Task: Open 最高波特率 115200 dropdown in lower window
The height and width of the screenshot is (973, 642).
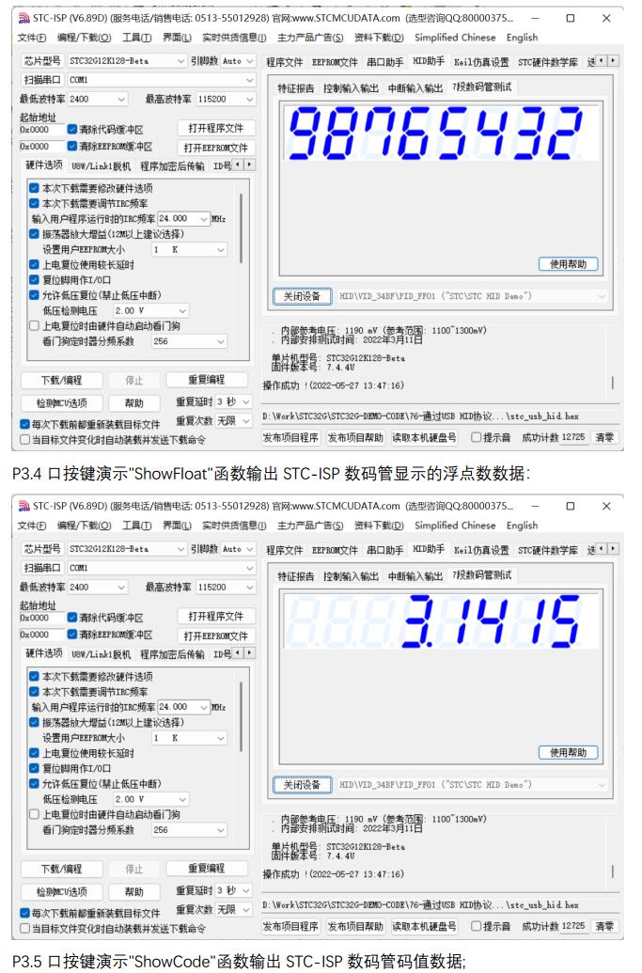Action: pos(226,587)
